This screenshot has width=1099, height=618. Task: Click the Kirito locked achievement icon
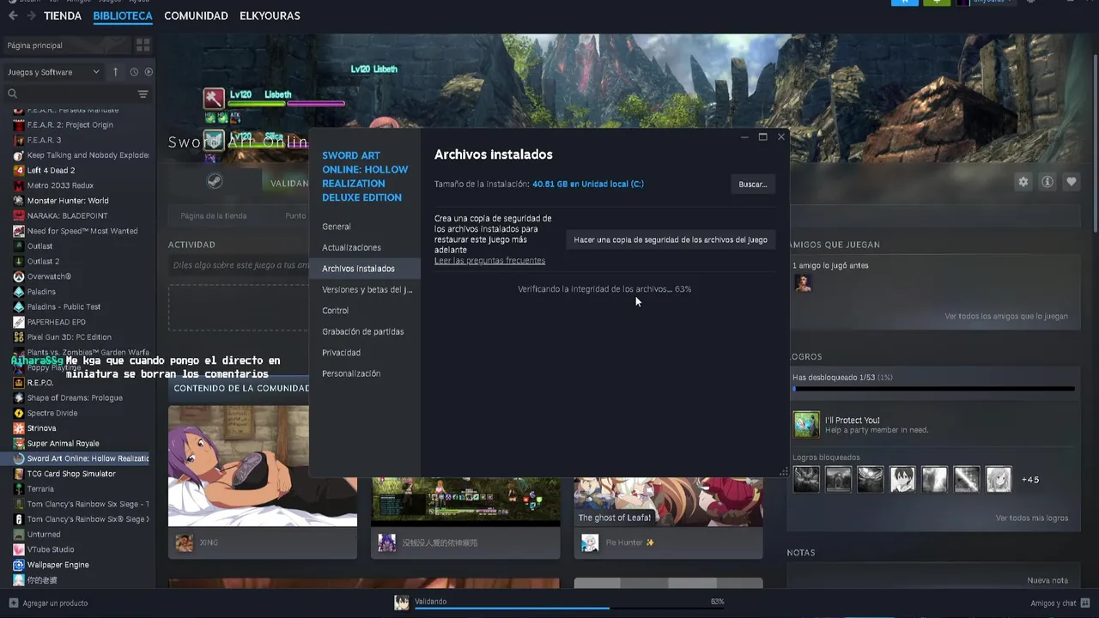[x=902, y=479]
